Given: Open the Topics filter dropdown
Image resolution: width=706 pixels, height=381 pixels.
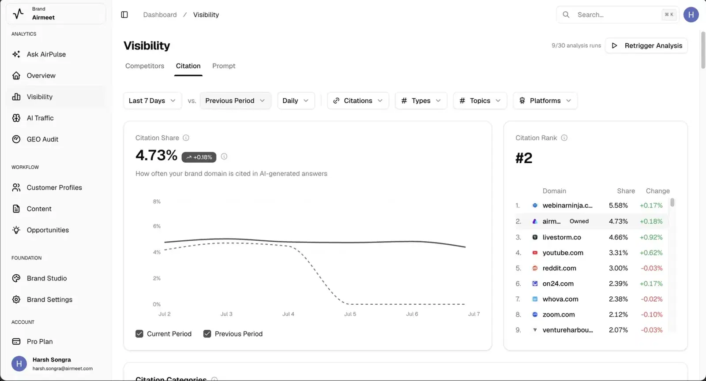Looking at the screenshot, I should coord(480,101).
